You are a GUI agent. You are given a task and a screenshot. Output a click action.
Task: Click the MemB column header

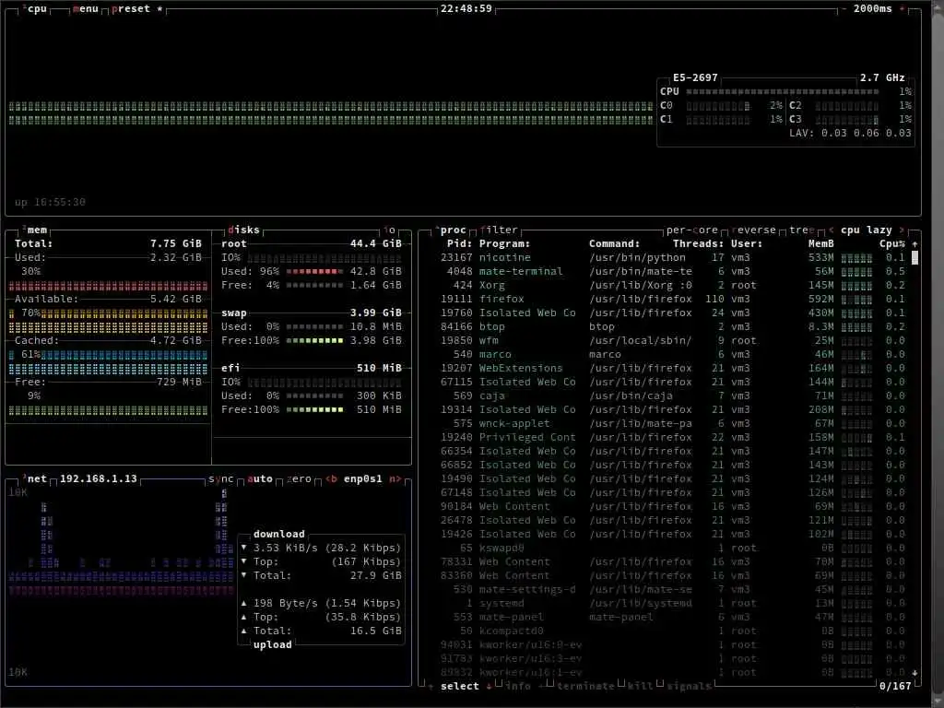coord(821,243)
